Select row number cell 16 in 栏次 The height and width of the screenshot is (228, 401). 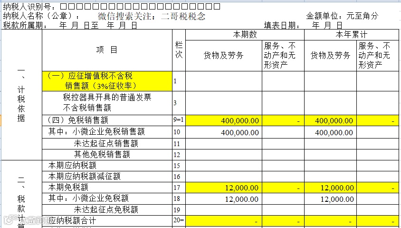pos(179,177)
